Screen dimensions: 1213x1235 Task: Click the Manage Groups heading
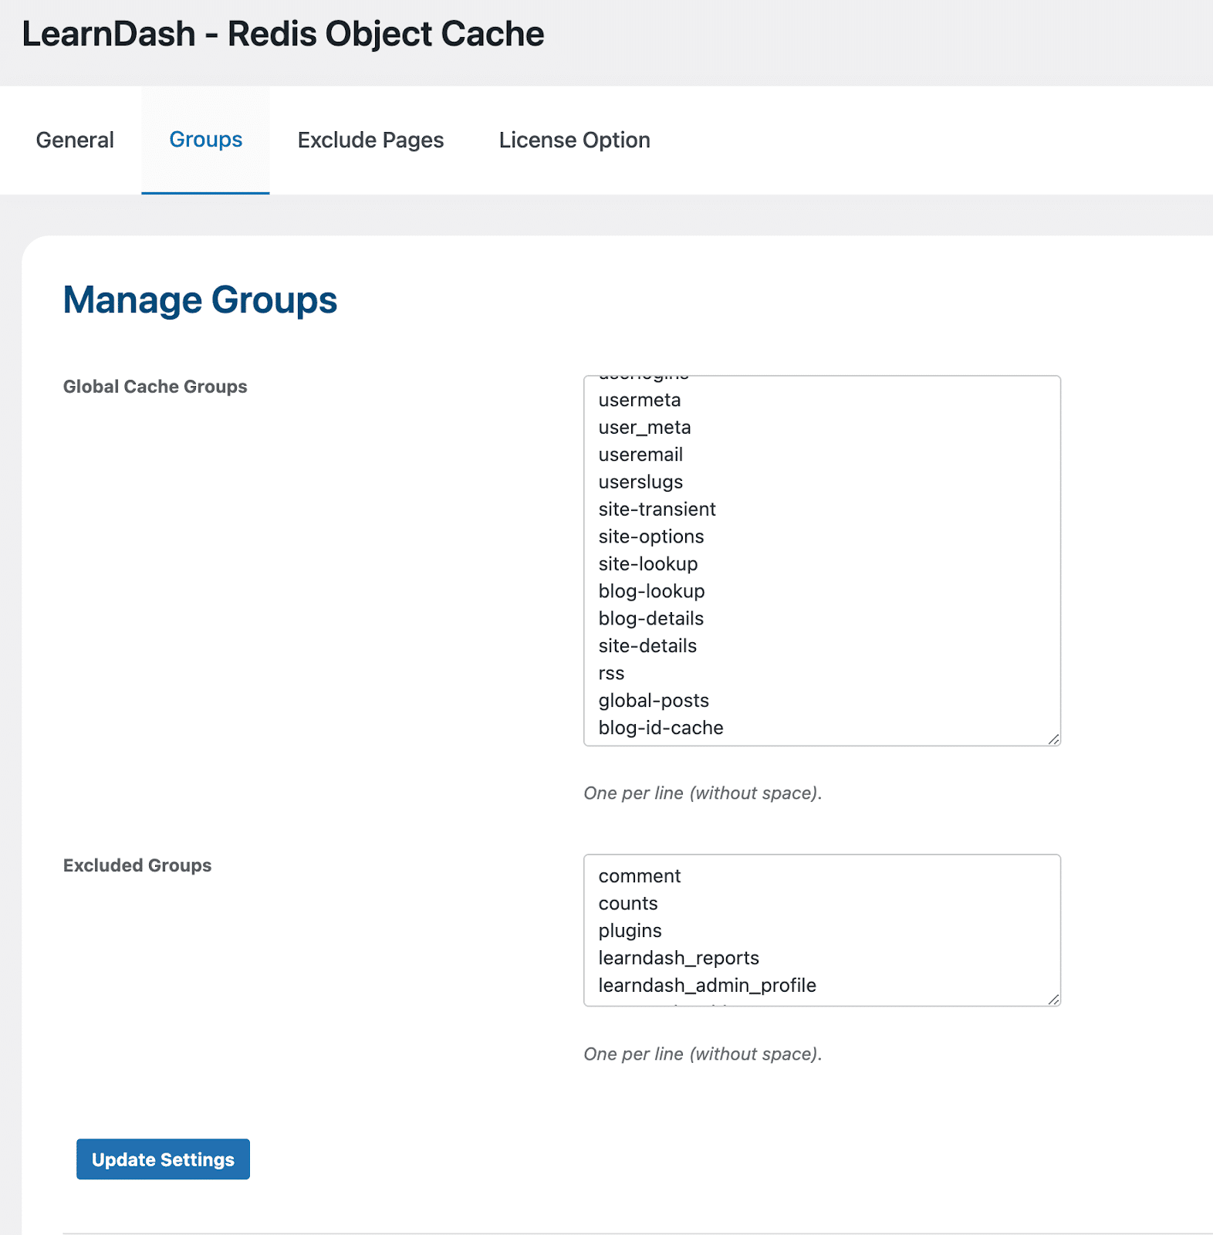[x=200, y=300]
